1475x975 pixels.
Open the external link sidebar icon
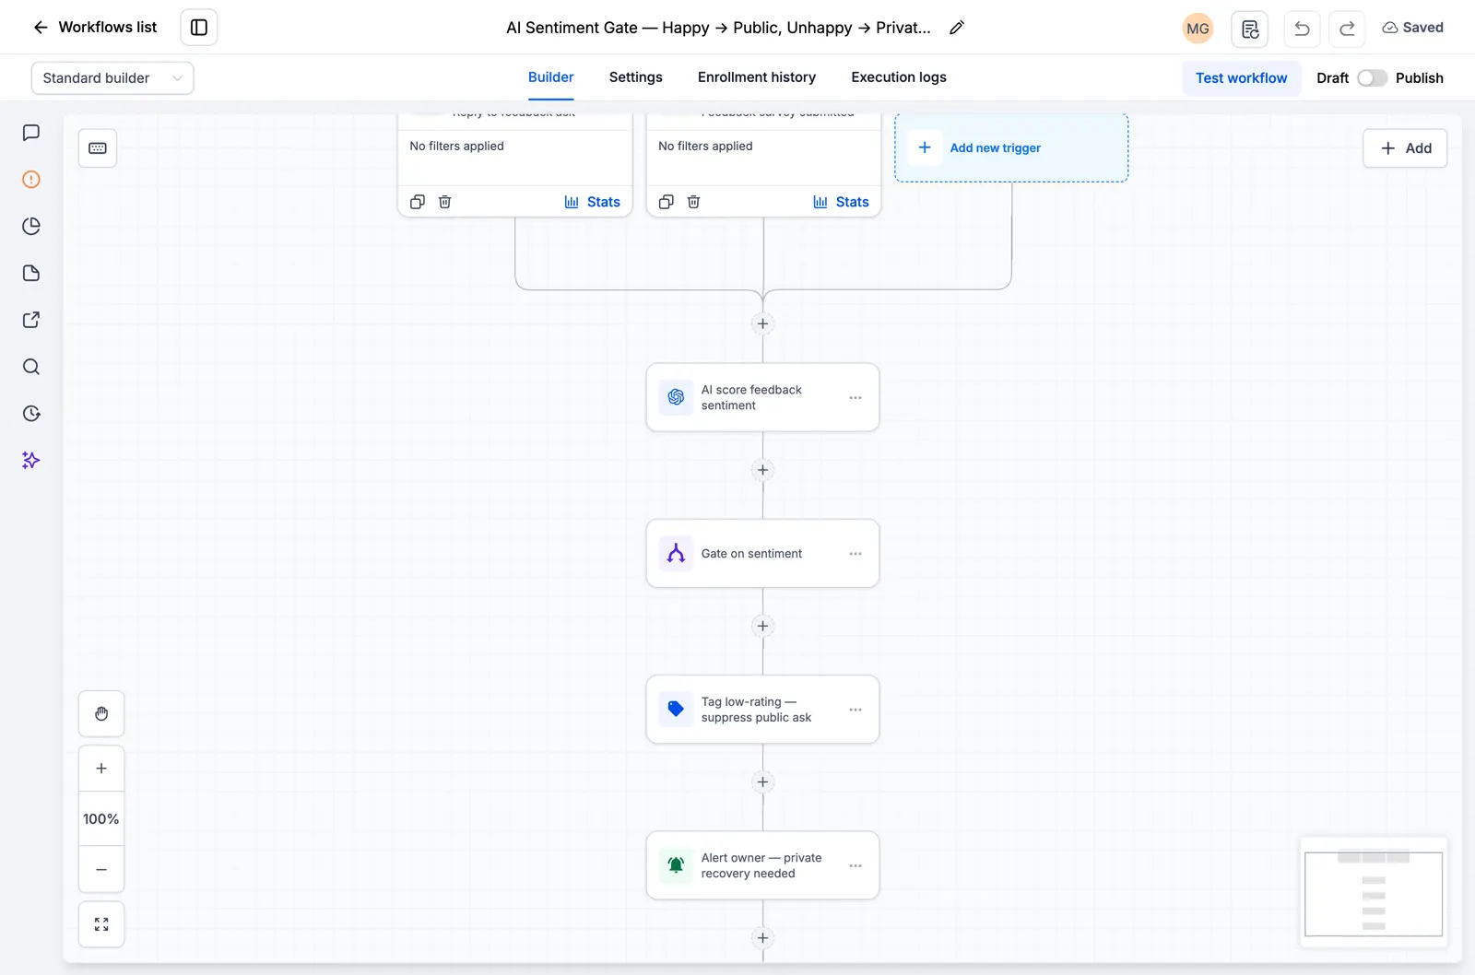(31, 320)
